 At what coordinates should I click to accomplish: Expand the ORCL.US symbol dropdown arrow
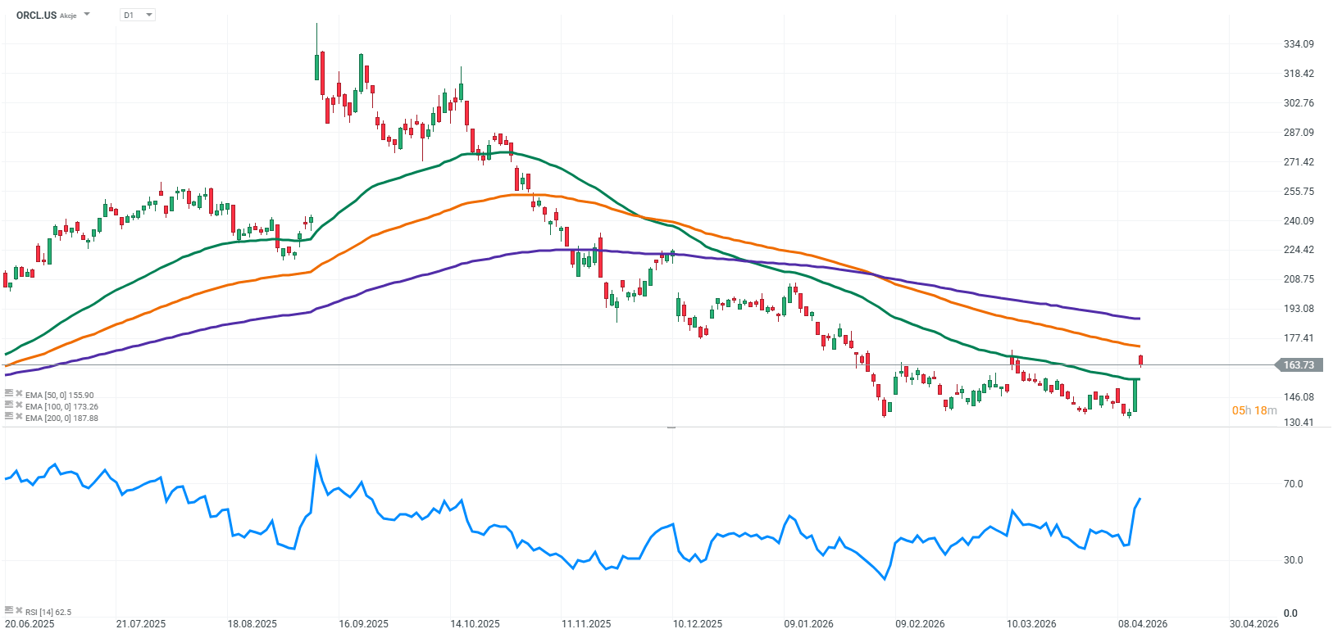[x=88, y=15]
